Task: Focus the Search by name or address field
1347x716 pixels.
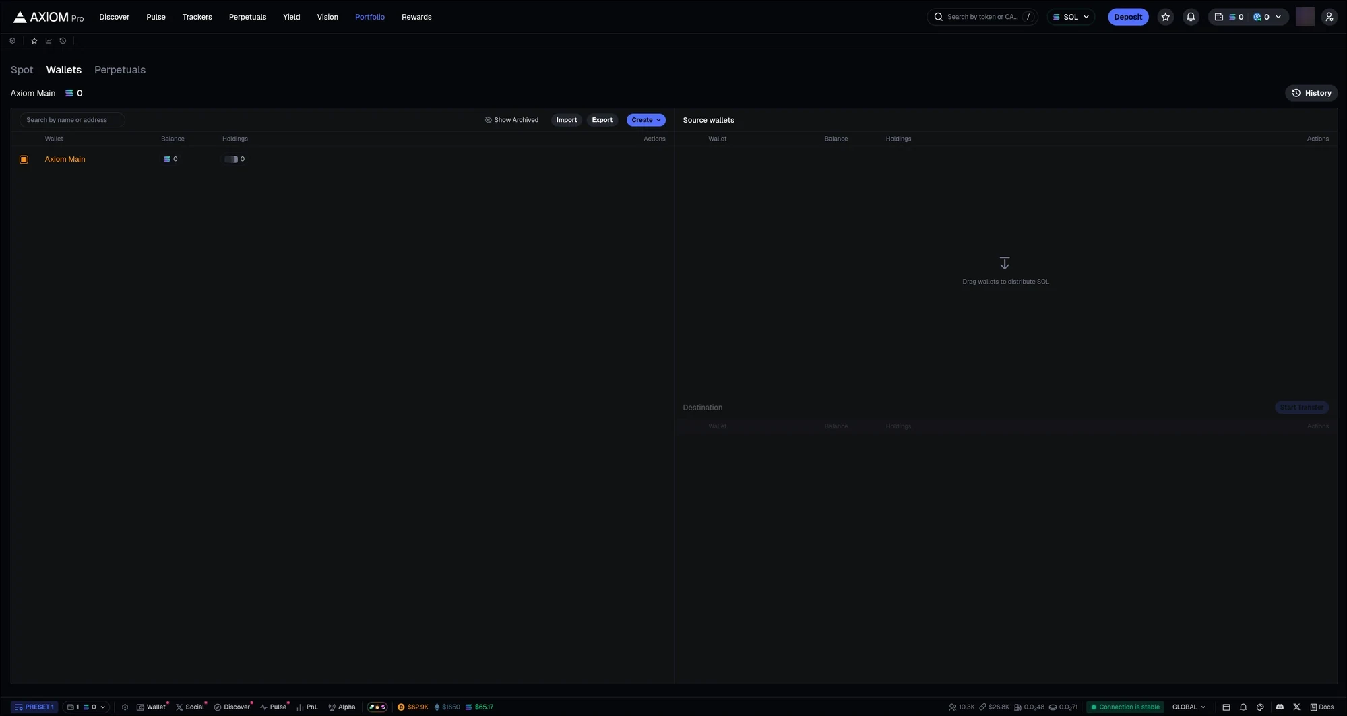Action: pos(72,120)
